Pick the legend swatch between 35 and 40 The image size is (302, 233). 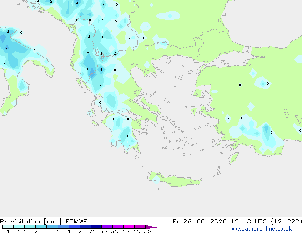pyautogui.click(x=118, y=227)
